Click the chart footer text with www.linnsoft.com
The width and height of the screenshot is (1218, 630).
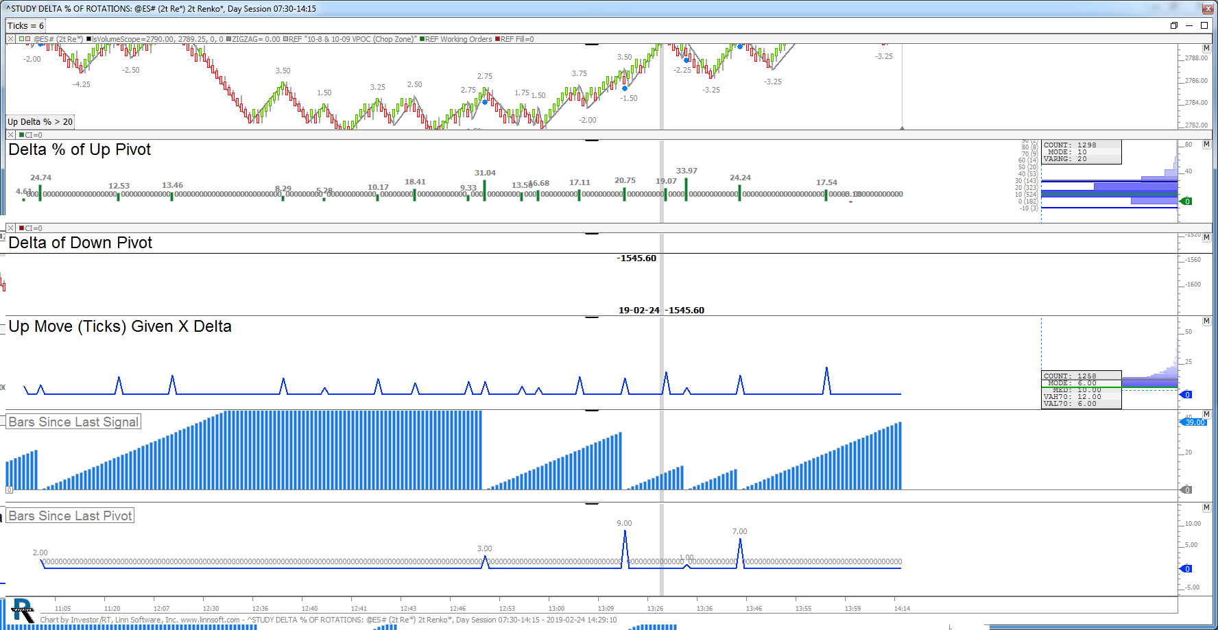pos(328,620)
